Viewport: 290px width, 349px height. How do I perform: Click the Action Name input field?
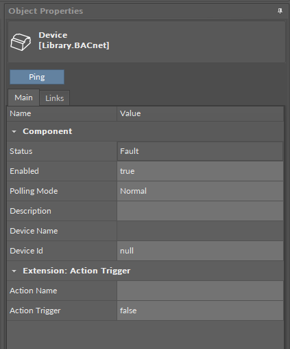pyautogui.click(x=200, y=291)
